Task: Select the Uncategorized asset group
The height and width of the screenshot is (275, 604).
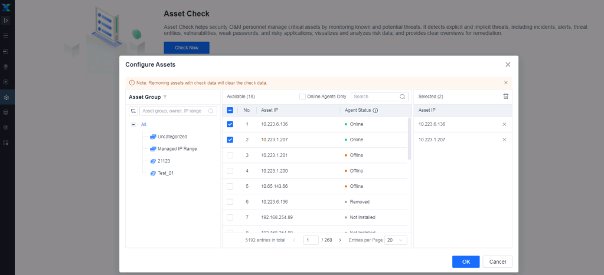Action: [x=172, y=137]
